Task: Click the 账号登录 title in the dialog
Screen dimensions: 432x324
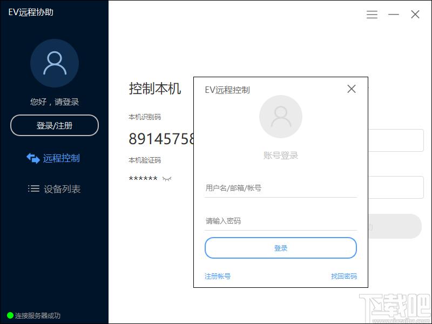Action: click(x=281, y=156)
